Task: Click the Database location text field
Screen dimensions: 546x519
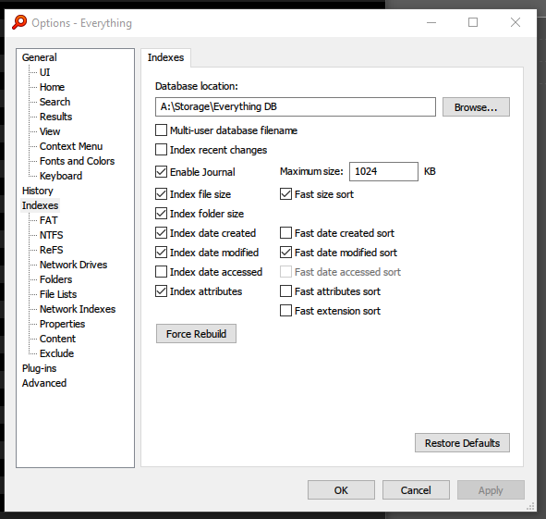Action: pyautogui.click(x=296, y=106)
